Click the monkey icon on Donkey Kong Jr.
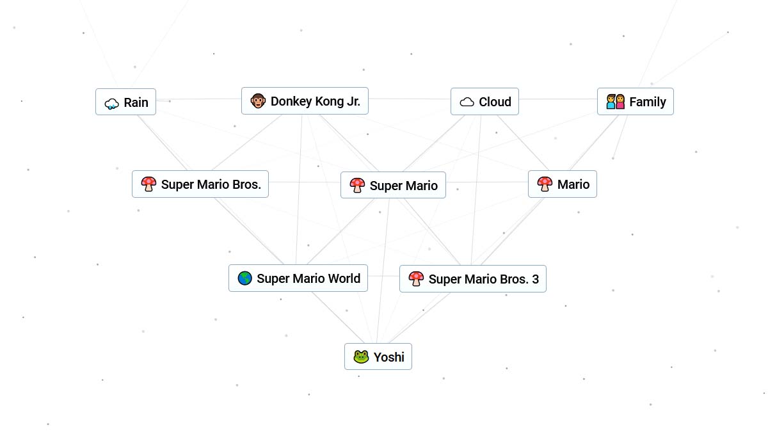 258,100
